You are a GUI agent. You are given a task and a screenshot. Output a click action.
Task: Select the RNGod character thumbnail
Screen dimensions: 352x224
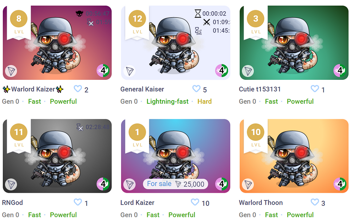(57, 156)
